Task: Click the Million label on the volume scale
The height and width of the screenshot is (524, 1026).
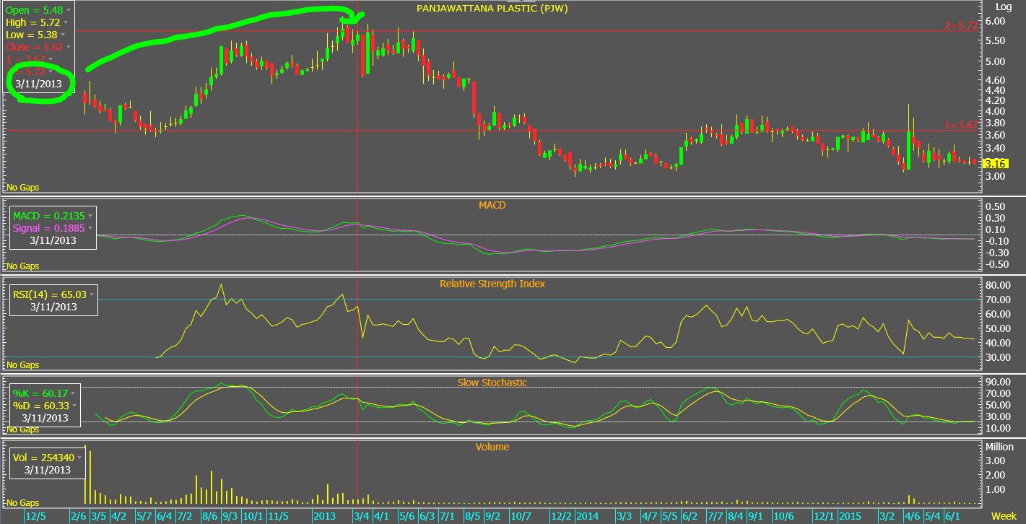Action: [999, 447]
